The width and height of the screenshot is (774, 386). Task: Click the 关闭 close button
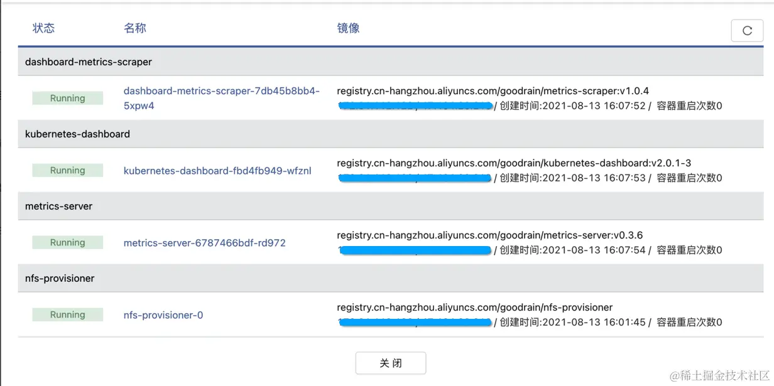[391, 363]
